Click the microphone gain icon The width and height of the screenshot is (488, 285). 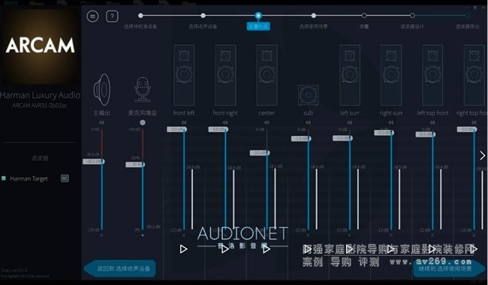coord(143,89)
